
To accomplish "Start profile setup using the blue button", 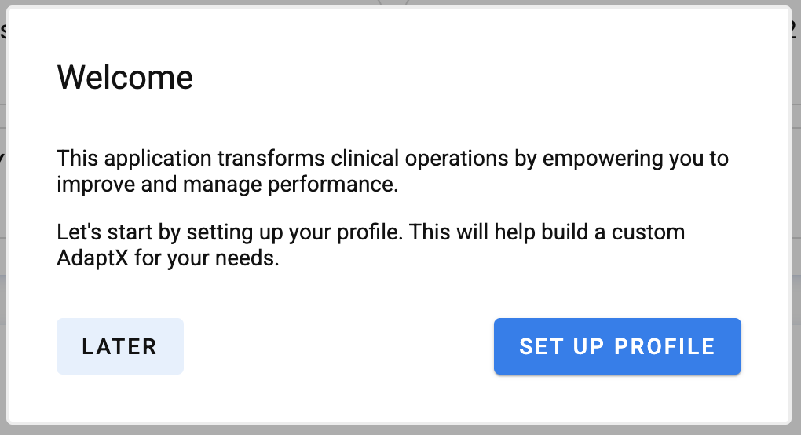I will click(x=617, y=346).
